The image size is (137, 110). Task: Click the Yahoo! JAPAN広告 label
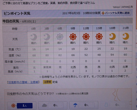(122, 7)
